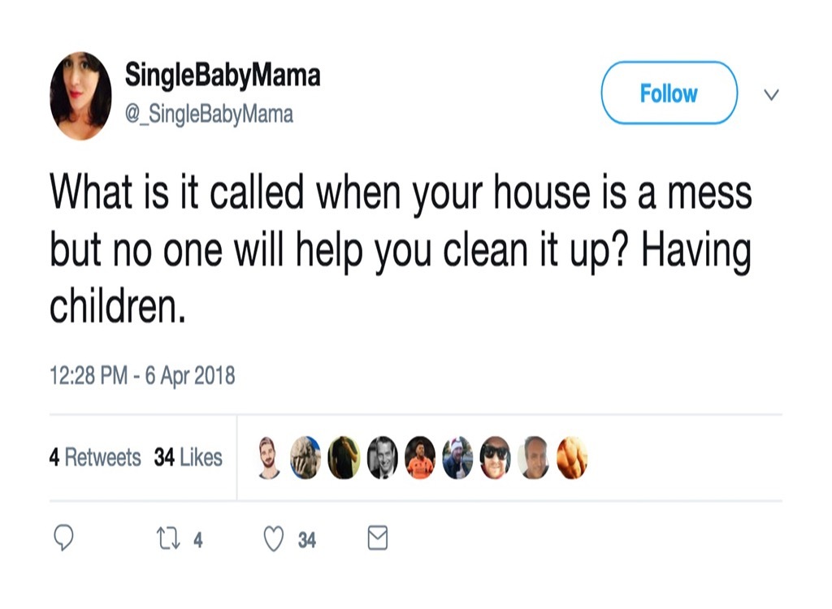Screen dimensions: 832x609
Task: Select the avatar wearing sunglasses
Action: click(496, 457)
